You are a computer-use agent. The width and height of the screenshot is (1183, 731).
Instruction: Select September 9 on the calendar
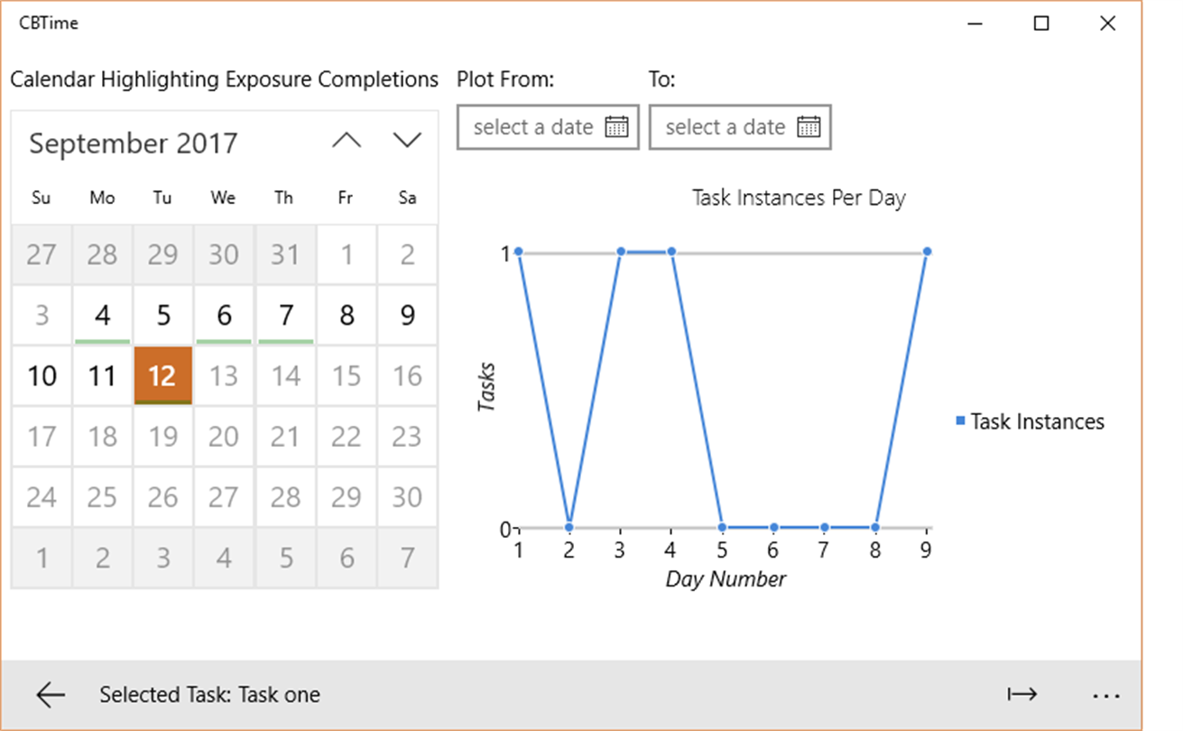tap(407, 315)
